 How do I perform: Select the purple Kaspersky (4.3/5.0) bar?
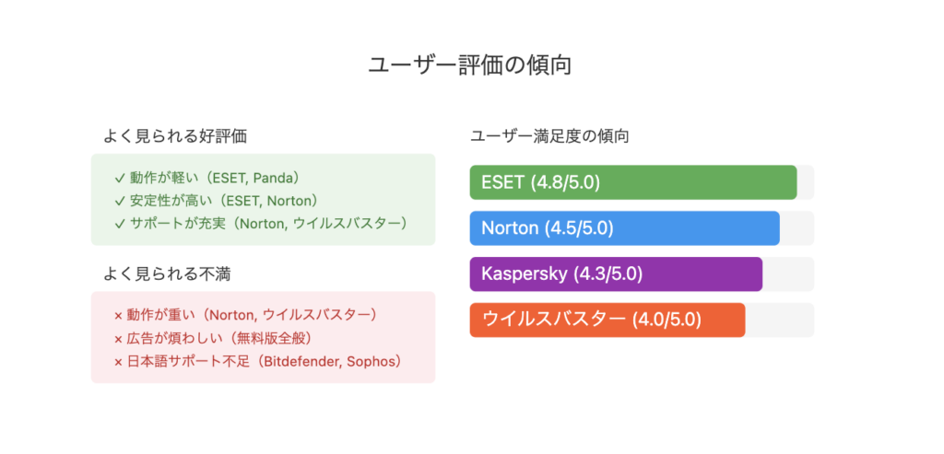616,274
